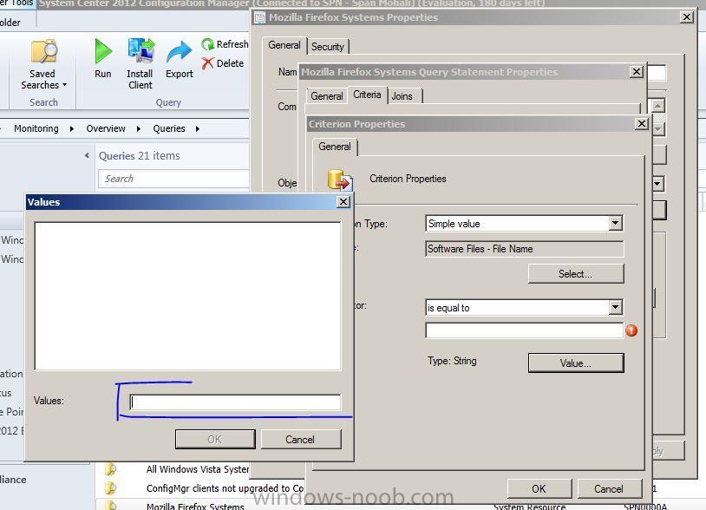Close the Criterion Properties dialog
706x510 pixels.
point(641,124)
